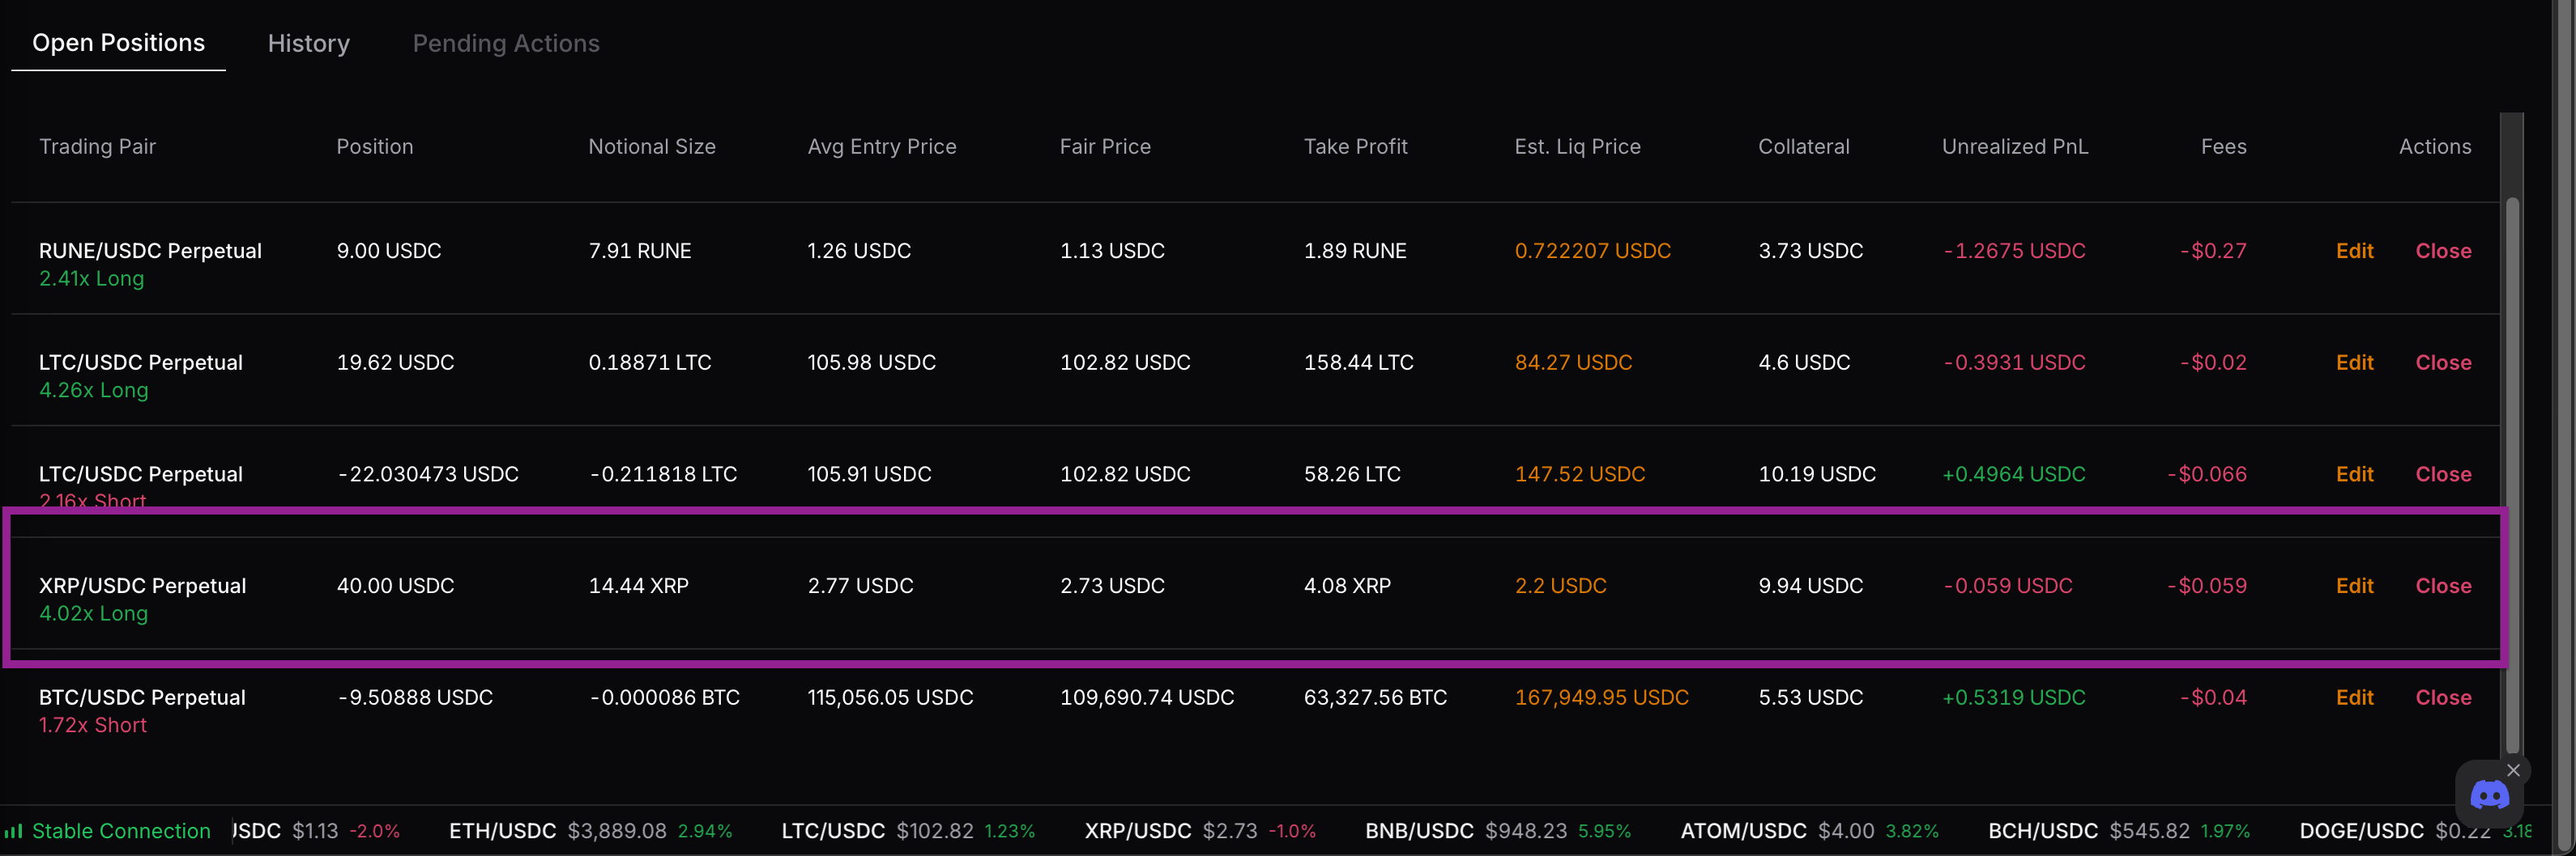This screenshot has height=856, width=2576.
Task: Edit the LTC/USDC 4.26x Long position
Action: [2353, 362]
